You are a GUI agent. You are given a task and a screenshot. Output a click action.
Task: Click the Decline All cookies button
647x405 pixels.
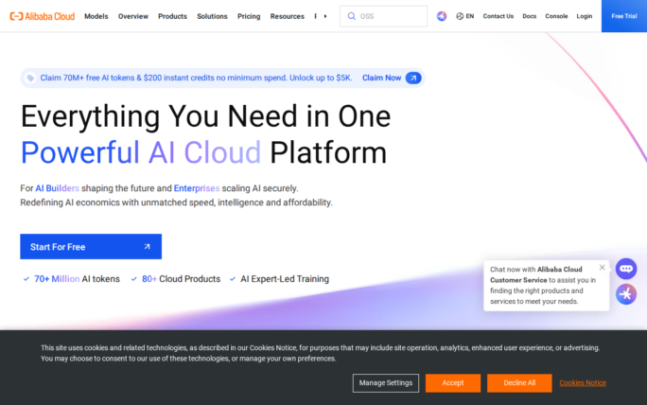pos(518,383)
